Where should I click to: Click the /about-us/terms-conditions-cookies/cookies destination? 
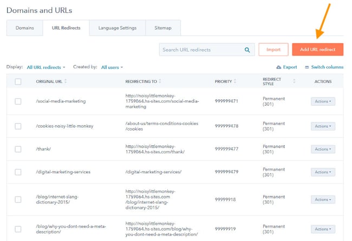coord(162,126)
